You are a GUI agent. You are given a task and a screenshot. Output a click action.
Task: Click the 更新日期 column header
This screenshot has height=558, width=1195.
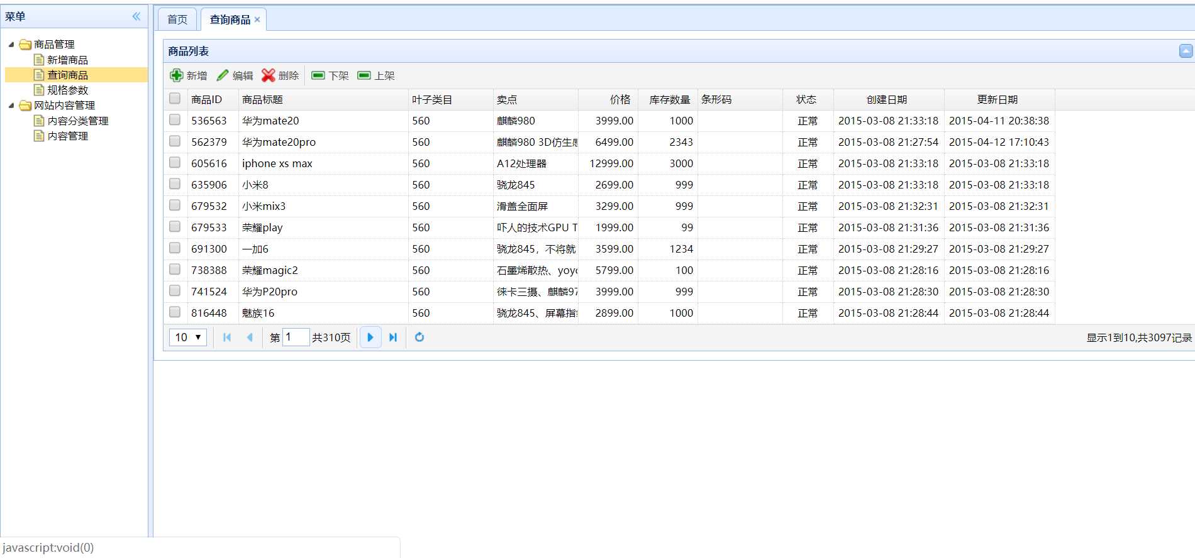pyautogui.click(x=999, y=99)
